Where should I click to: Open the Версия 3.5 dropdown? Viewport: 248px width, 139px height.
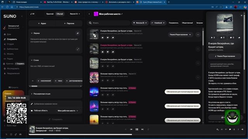[75, 14]
